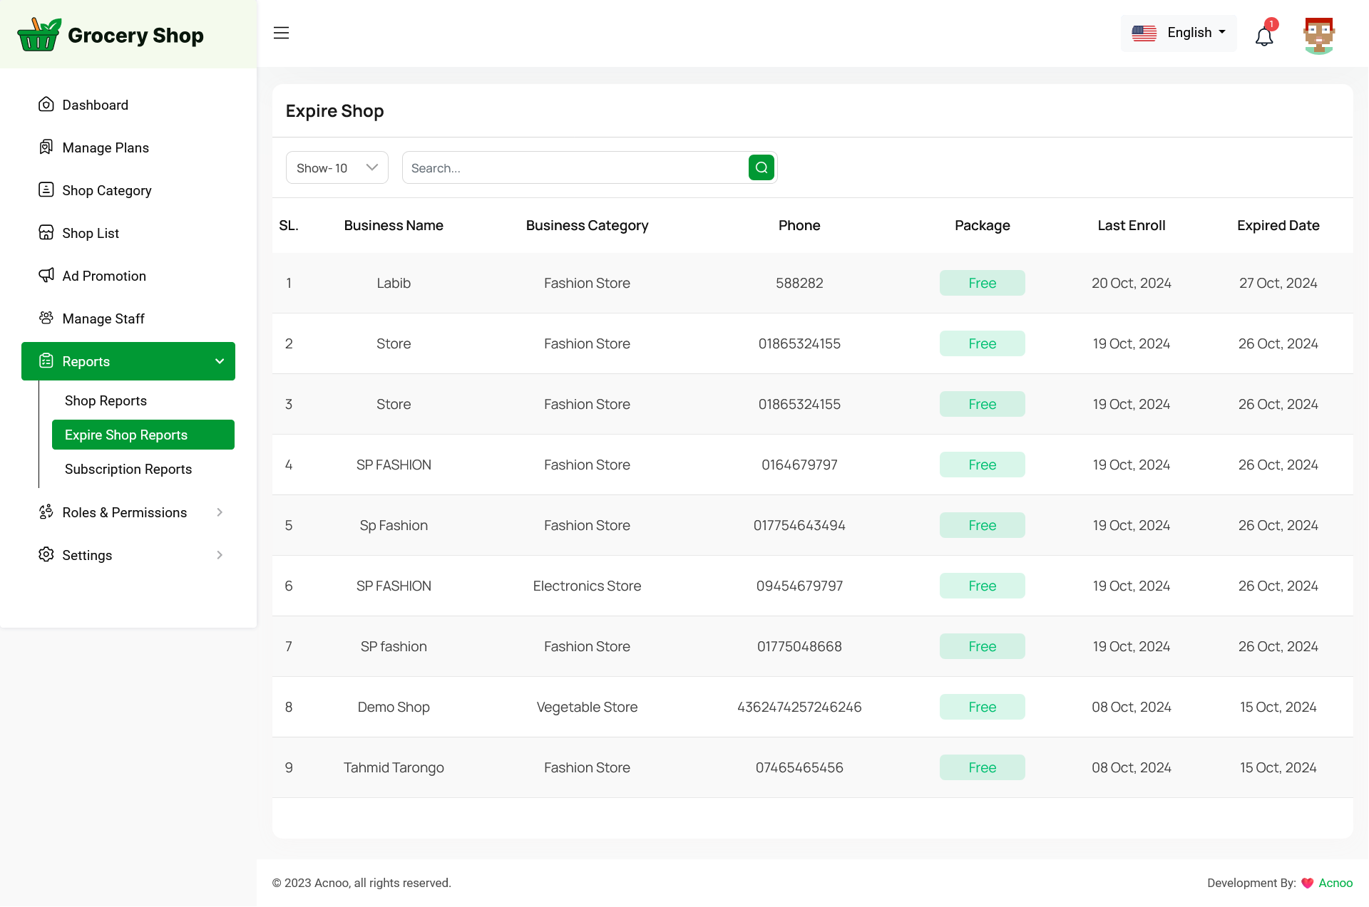Image resolution: width=1369 pixels, height=907 pixels.
Task: Click the Ad Promotion megaphone icon
Action: pyautogui.click(x=46, y=276)
